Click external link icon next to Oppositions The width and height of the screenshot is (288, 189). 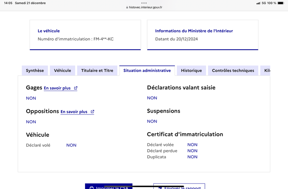click(93, 112)
